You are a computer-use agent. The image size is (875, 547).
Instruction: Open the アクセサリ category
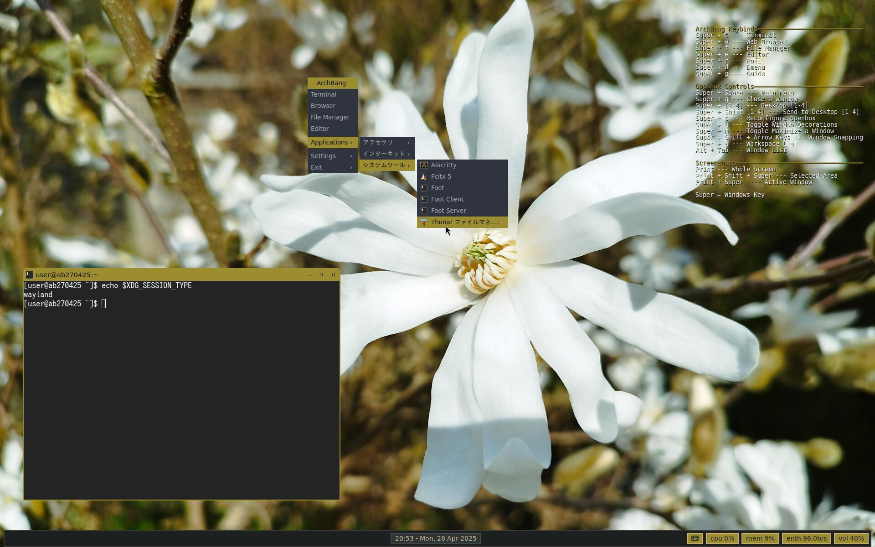(387, 142)
